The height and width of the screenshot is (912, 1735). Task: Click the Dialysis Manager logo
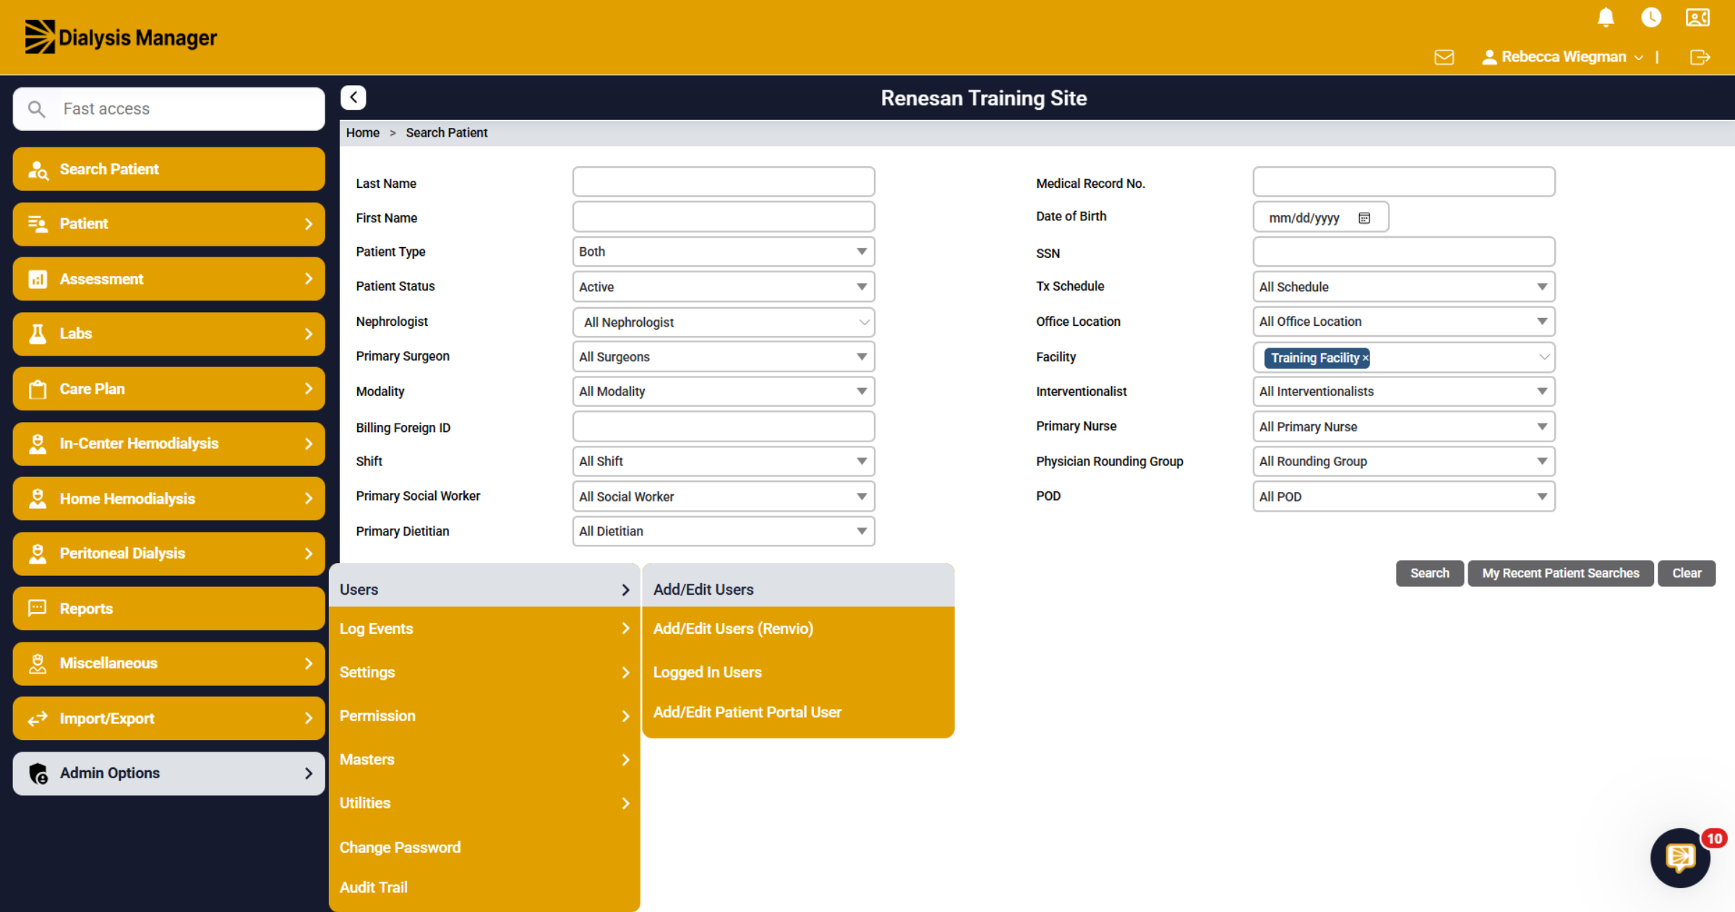(x=121, y=37)
